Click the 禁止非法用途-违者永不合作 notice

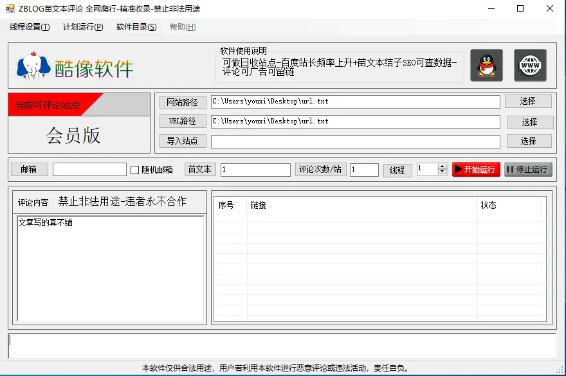pyautogui.click(x=122, y=201)
